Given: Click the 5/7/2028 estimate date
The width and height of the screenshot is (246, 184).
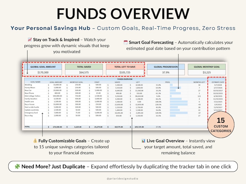Looking at the screenshot, I should pos(218,85).
